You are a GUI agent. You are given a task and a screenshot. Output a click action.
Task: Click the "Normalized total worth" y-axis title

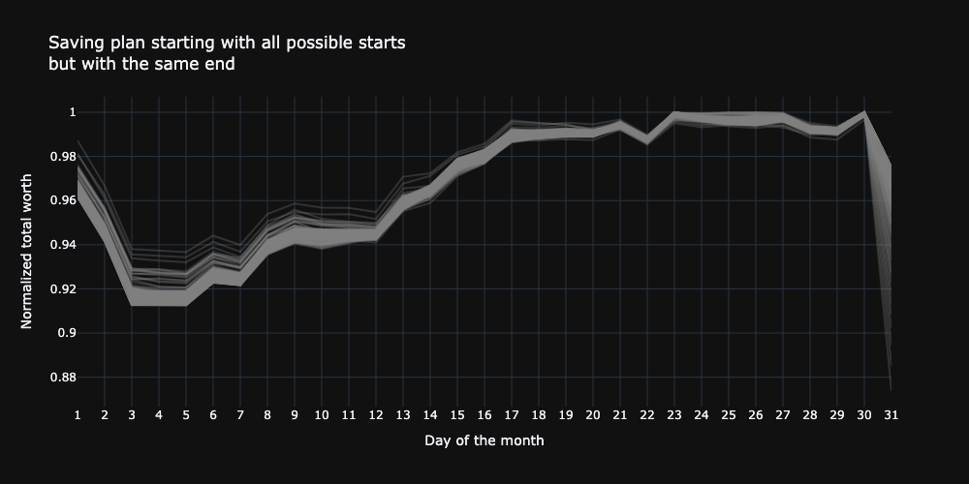click(27, 252)
